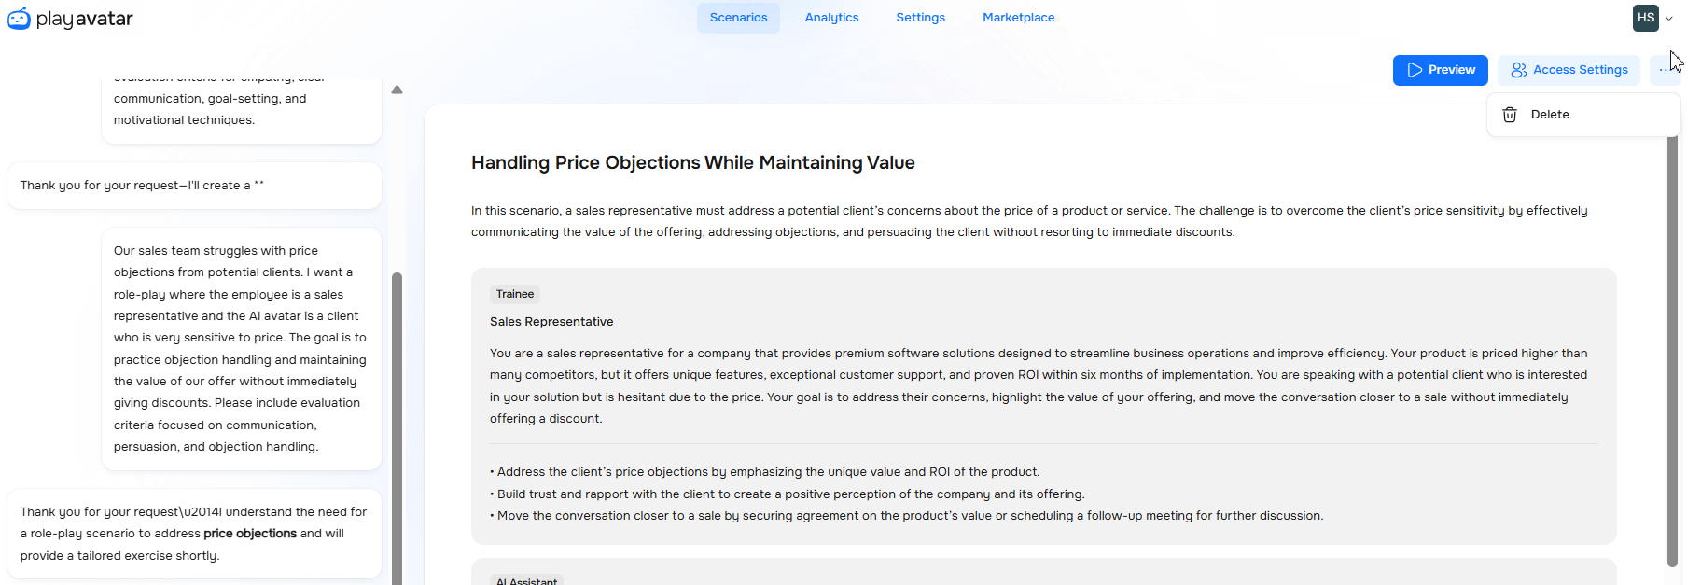Click the "Our sales team struggles" chat message

point(241,349)
